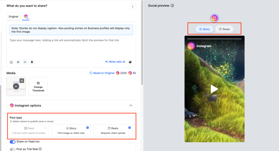Click the 'Media' heading
The width and height of the screenshot is (279, 151).
coord(11,73)
